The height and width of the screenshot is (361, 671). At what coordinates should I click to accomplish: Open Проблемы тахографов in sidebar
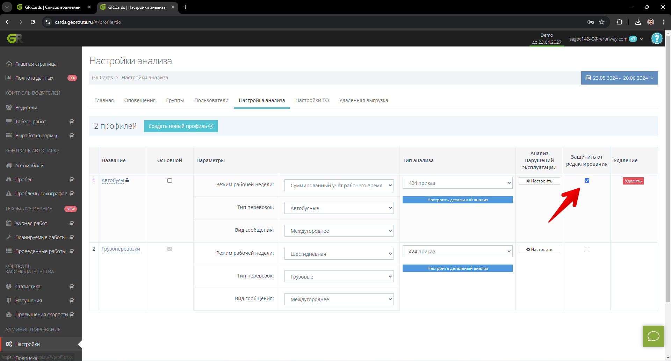(x=41, y=194)
